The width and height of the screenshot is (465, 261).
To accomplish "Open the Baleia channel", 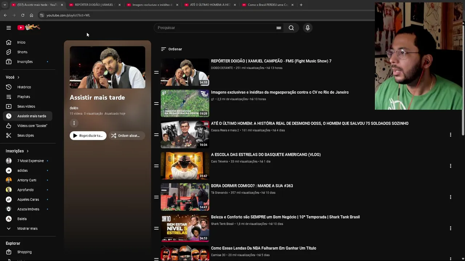I will click(28, 219).
